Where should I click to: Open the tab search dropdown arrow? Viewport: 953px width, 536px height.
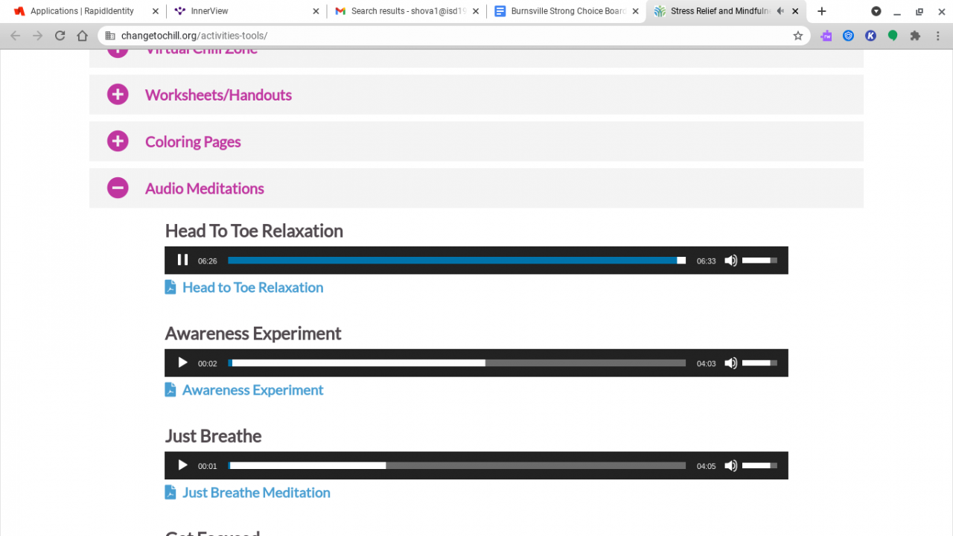coord(876,11)
